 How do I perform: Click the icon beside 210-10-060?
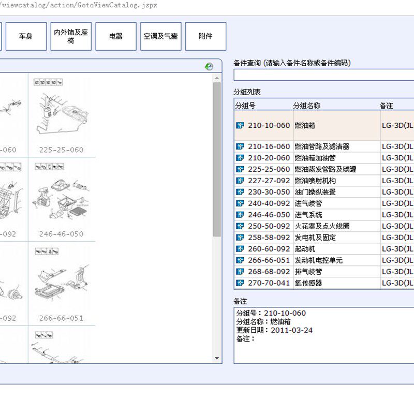(x=240, y=125)
